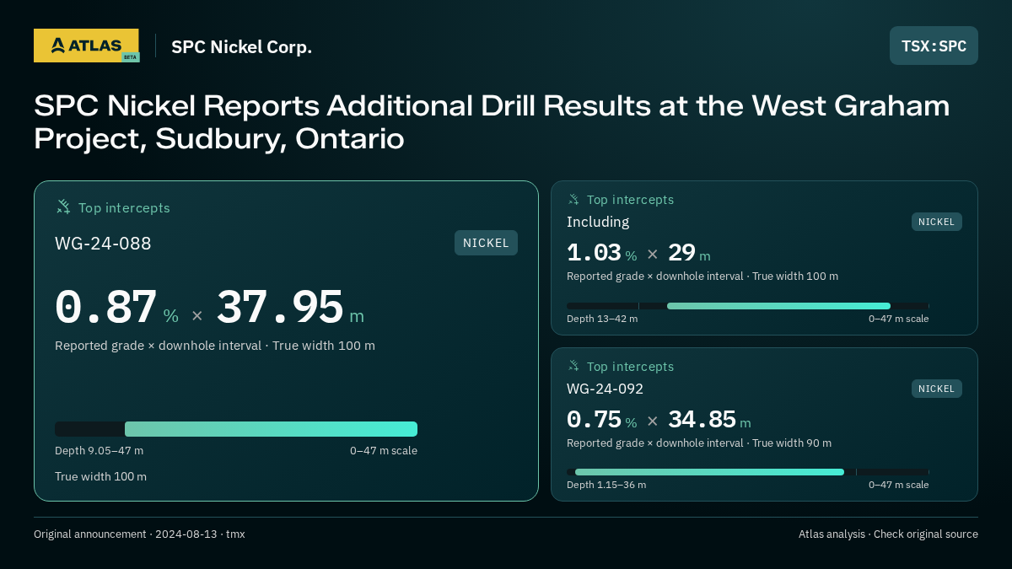Click the Original announcement 2024-08-13 footer
The height and width of the screenshot is (569, 1012).
[x=139, y=534]
